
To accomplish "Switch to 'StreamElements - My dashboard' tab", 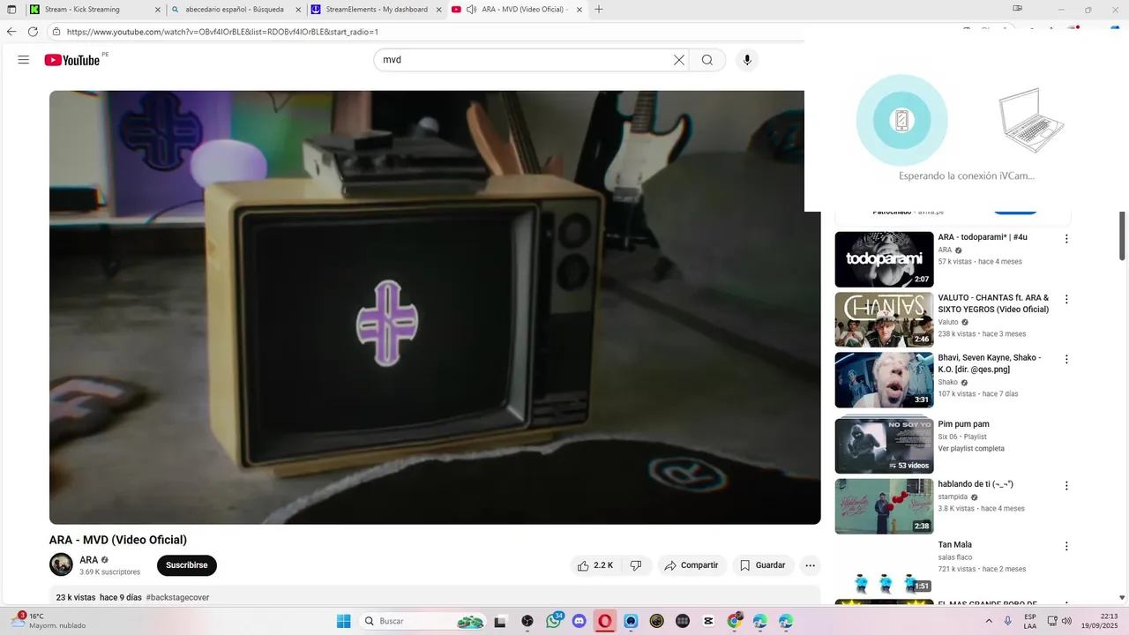I will pos(377,10).
